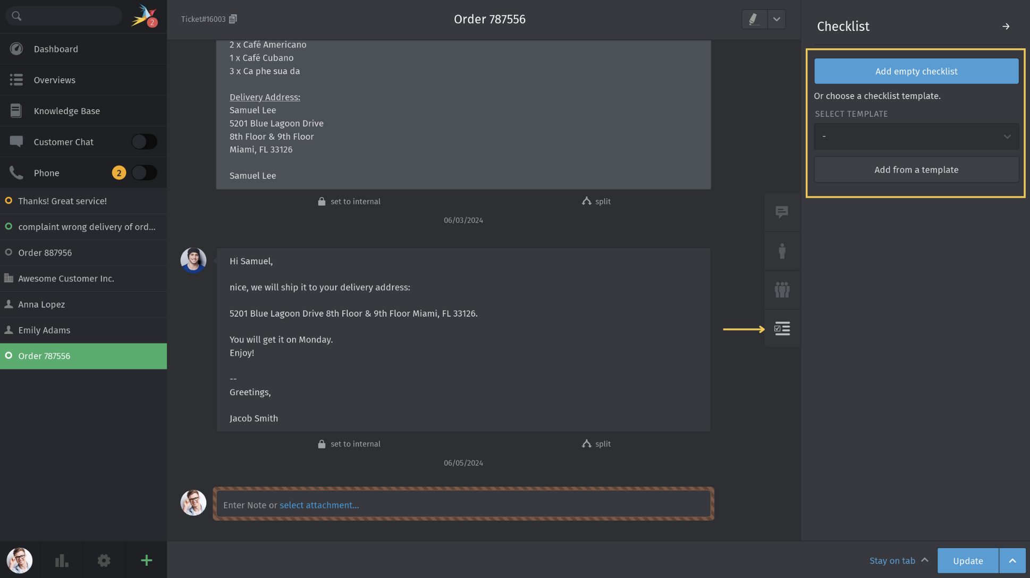Enable the Customer Chat toggle
Image resolution: width=1030 pixels, height=578 pixels.
144,141
